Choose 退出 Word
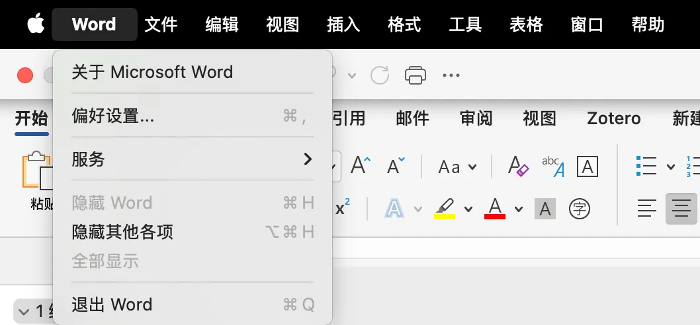Viewport: 700px width, 325px height. click(x=193, y=305)
